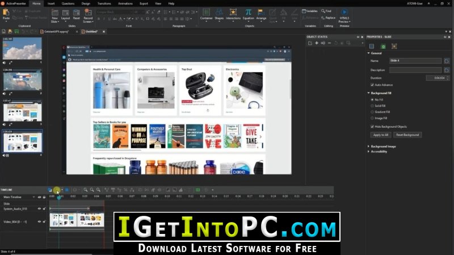Uncheck Hide Background Objects

[372, 127]
